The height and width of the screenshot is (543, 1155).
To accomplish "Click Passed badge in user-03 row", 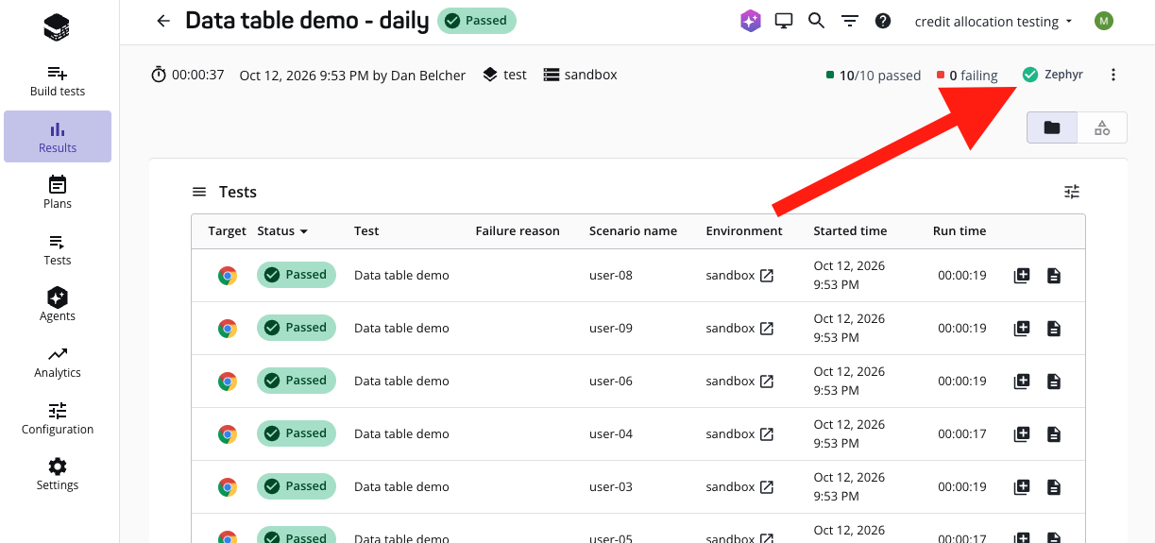I will pyautogui.click(x=297, y=486).
